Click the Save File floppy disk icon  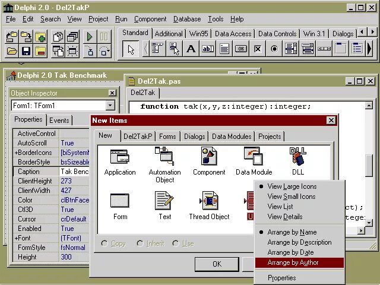tap(26, 51)
